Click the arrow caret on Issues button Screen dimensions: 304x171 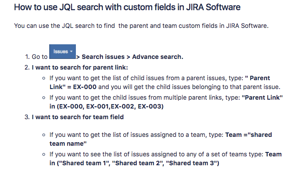[x=71, y=51]
